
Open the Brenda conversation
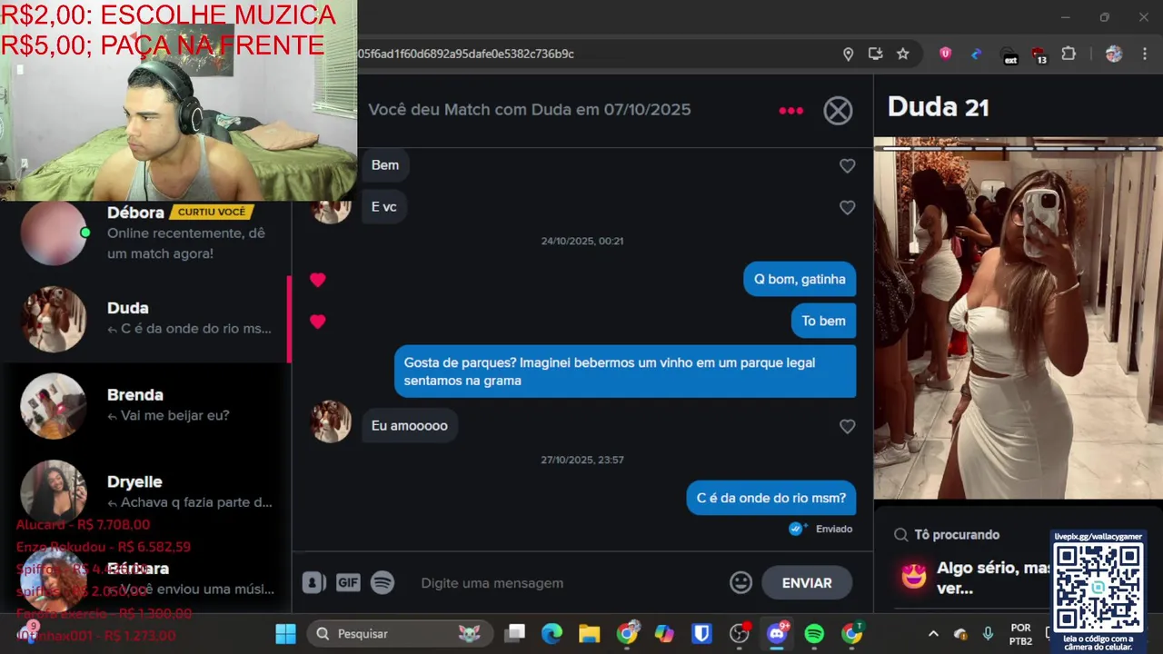[145, 405]
